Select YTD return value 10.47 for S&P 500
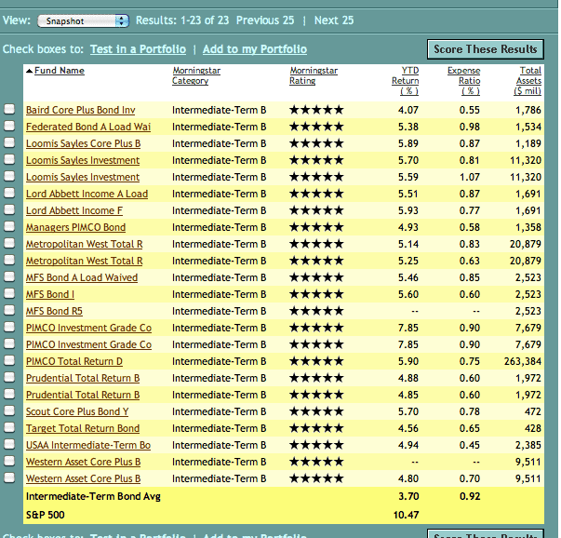This screenshot has height=538, width=561. [x=406, y=515]
